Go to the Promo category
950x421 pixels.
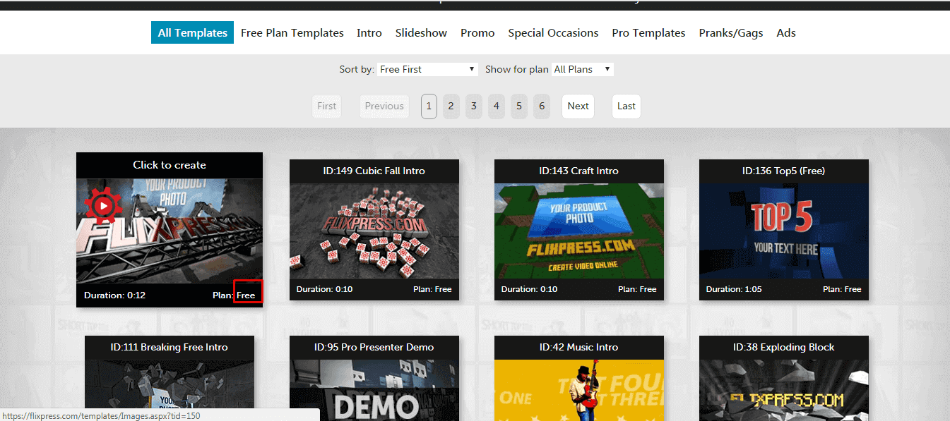point(477,32)
